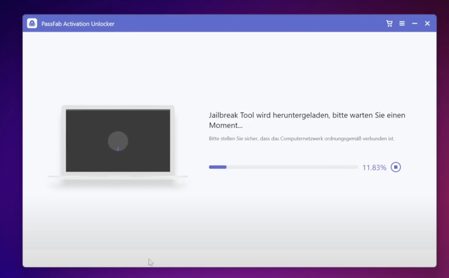Click the PassFab Activation Unlocker title
This screenshot has height=278, width=449.
78,24
